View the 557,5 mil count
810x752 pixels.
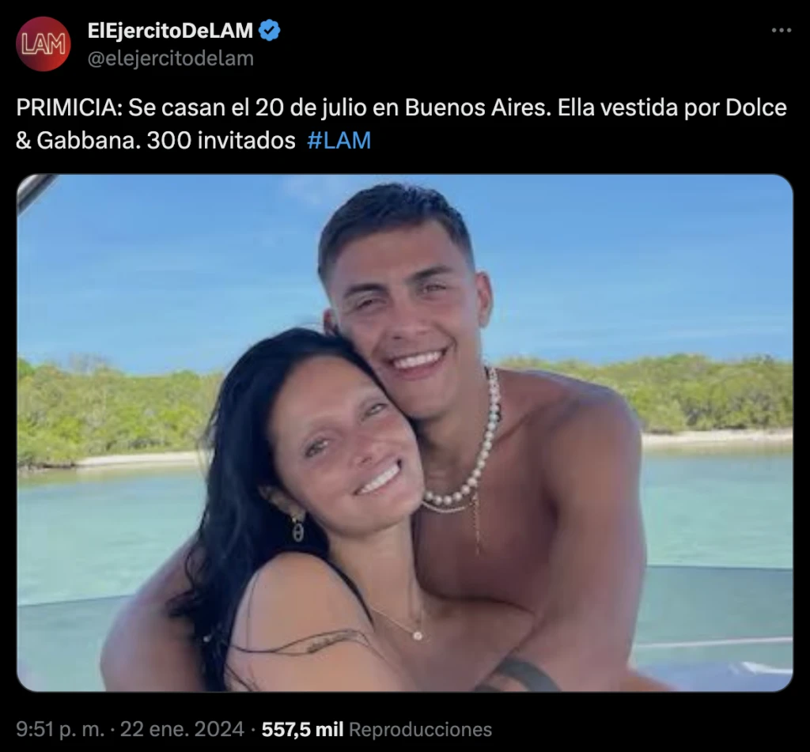(302, 729)
